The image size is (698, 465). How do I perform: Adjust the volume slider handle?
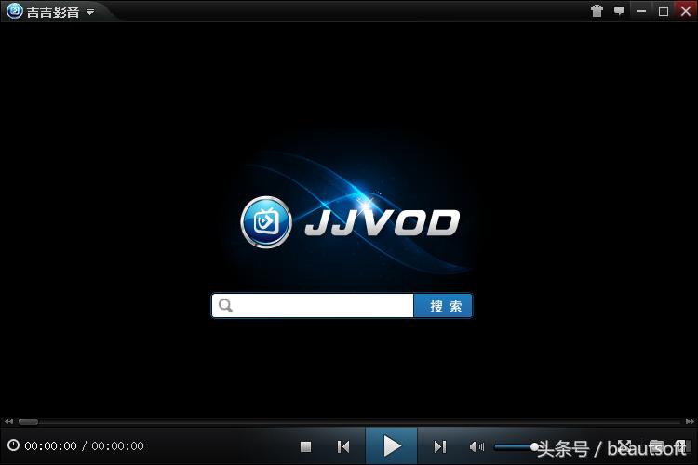pos(534,446)
